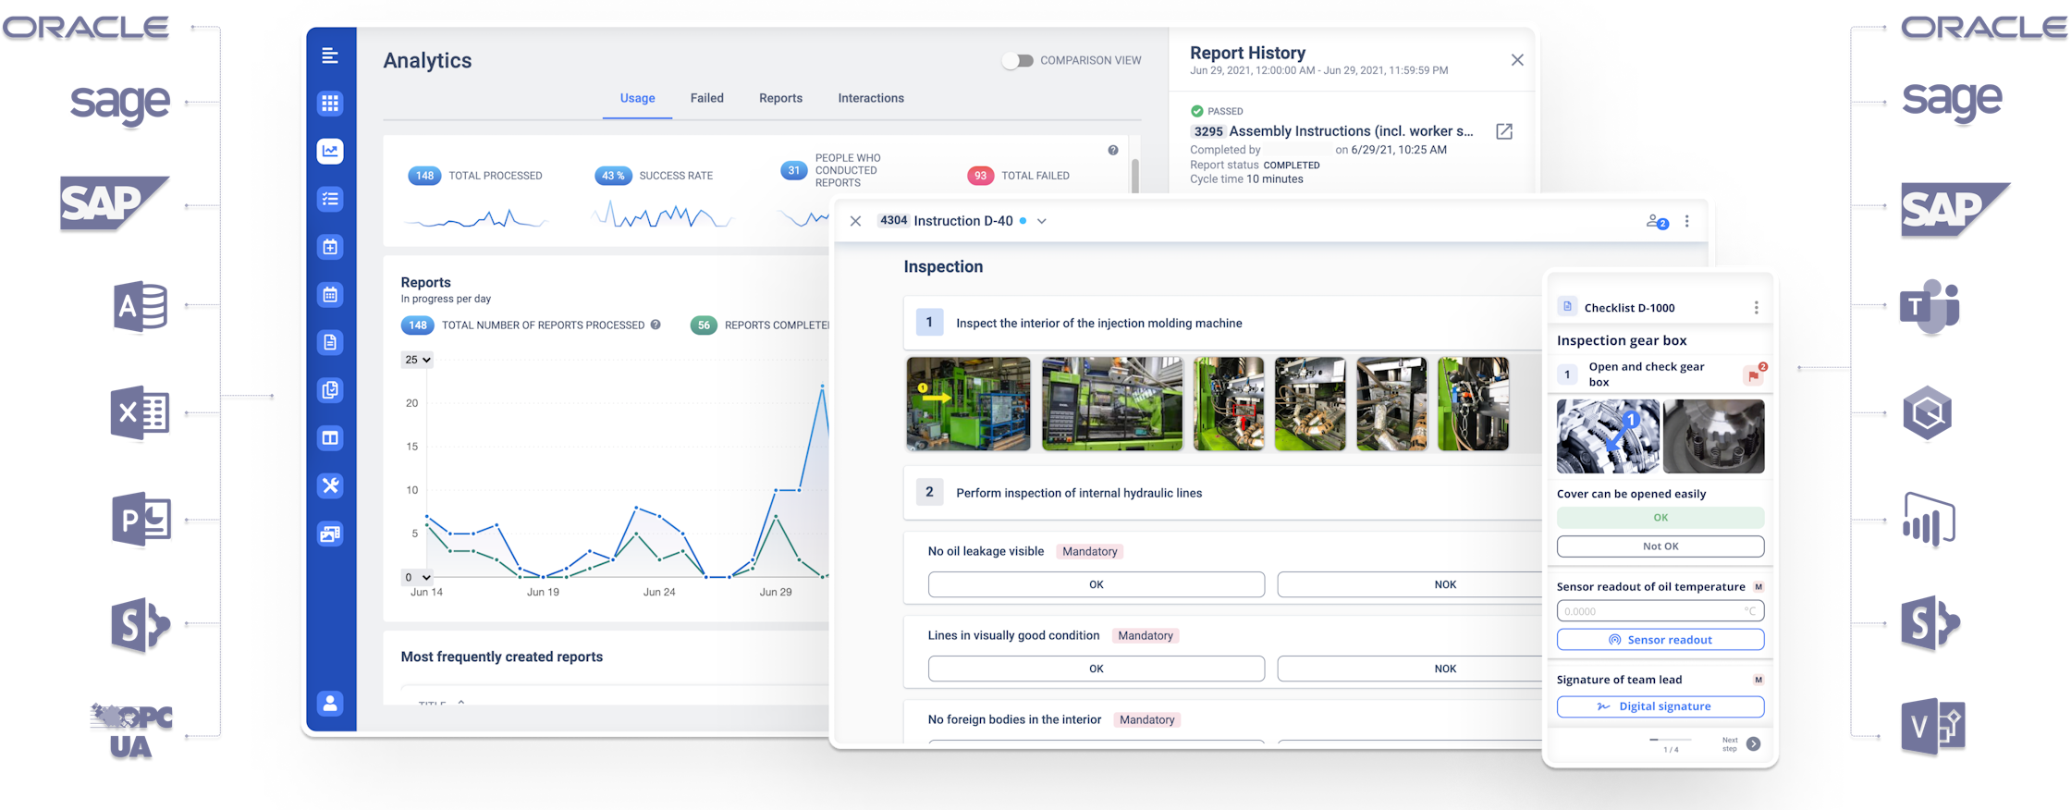The height and width of the screenshot is (810, 2071).
Task: Open the user profile icon in the sidebar
Action: coord(330,704)
